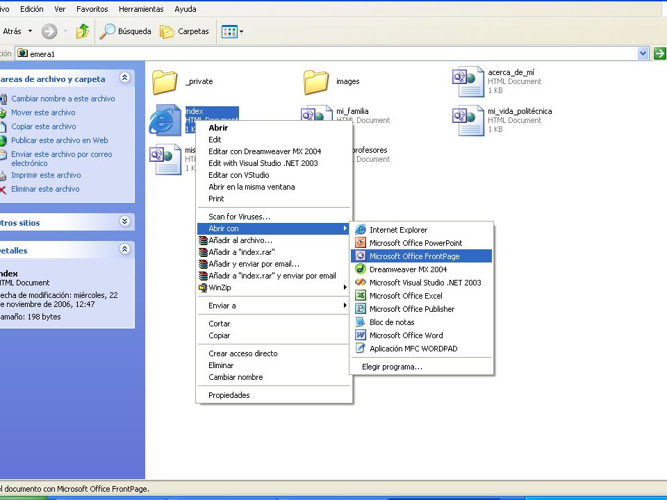Click the Internet Explorer icon in submenu
The image size is (667, 500).
click(x=361, y=230)
